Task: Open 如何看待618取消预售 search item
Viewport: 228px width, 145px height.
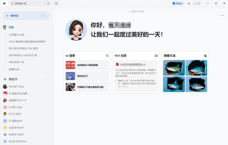Action: [x=87, y=65]
